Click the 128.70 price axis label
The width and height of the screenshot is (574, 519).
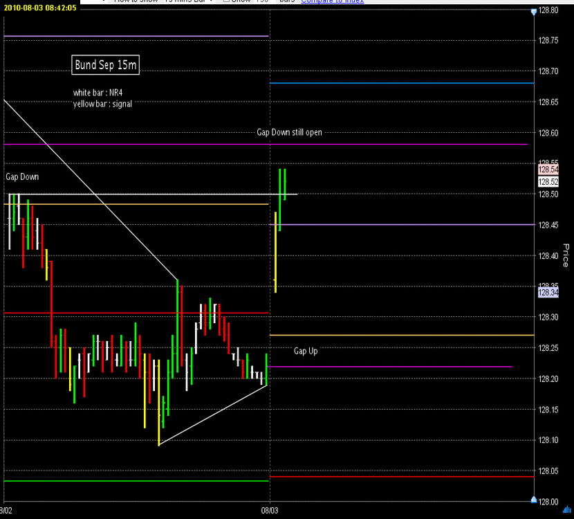click(548, 71)
